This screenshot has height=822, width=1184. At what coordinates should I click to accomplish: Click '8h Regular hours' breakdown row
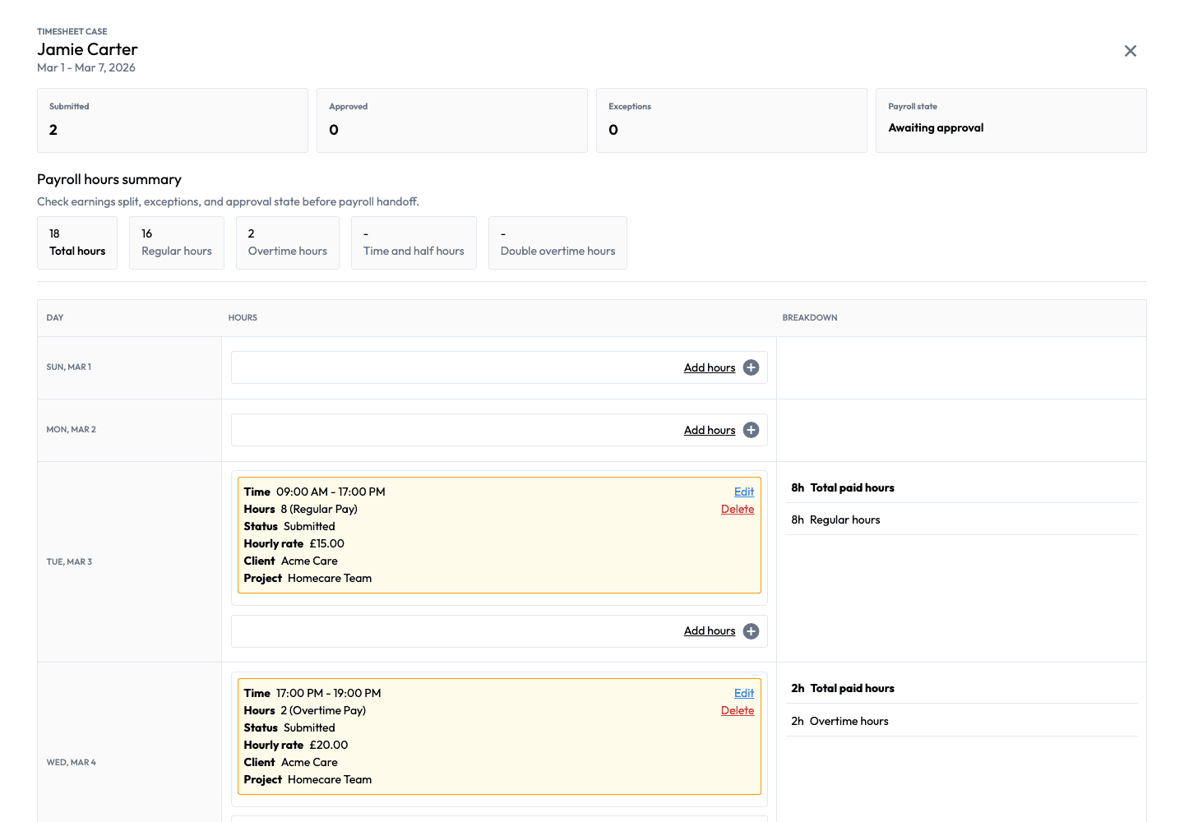[x=962, y=520]
